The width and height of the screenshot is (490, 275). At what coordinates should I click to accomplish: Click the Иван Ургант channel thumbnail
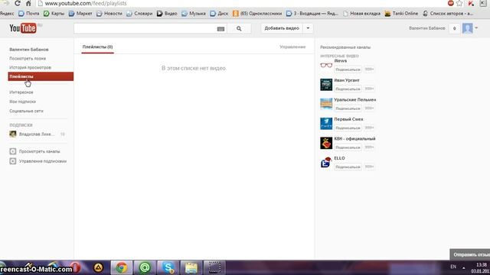(x=326, y=85)
